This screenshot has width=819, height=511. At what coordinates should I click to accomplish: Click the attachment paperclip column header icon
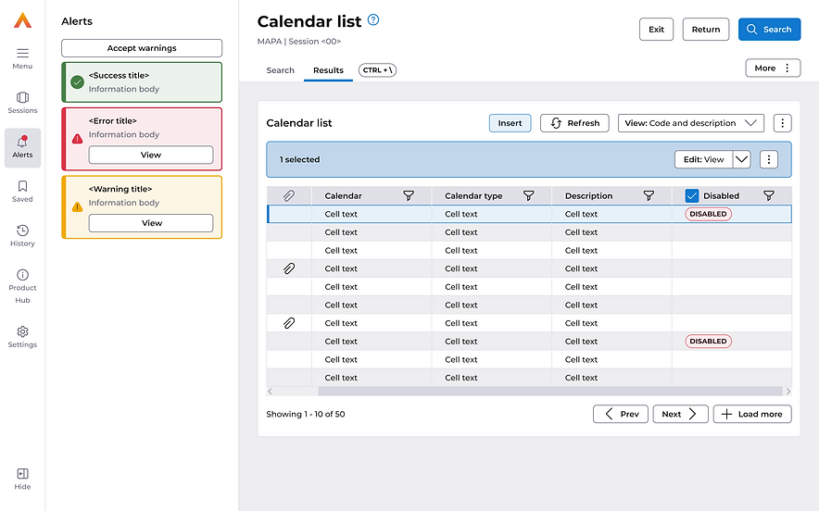289,195
